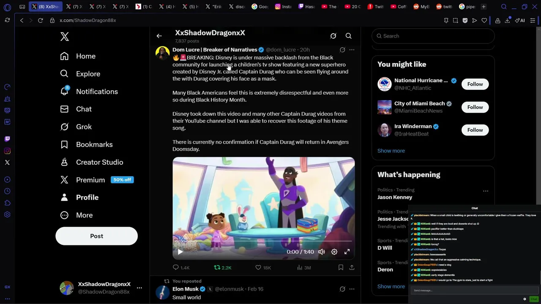Open Instagram from the Opera GX sidebar
Viewport: 541px width, 304px height.
point(7,151)
